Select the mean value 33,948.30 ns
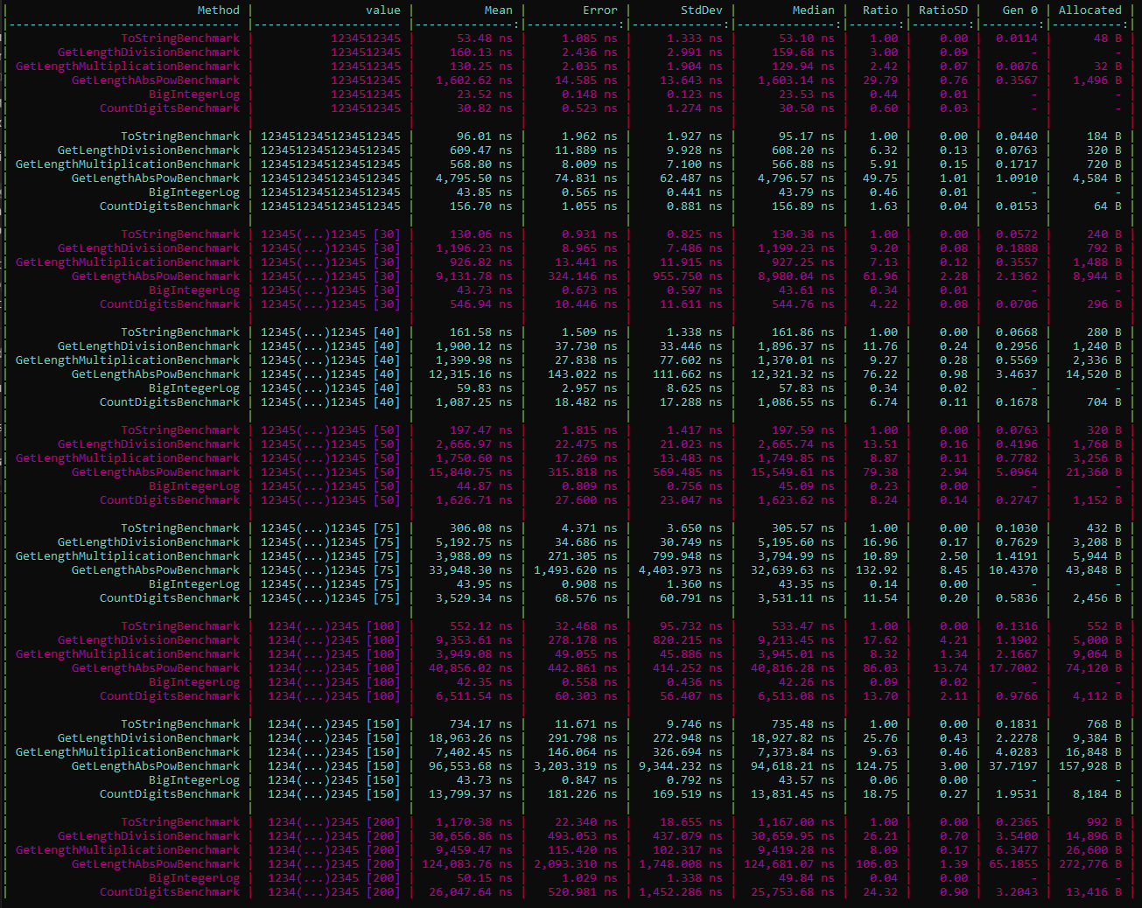Screen dimensions: 1142x908 [471, 570]
